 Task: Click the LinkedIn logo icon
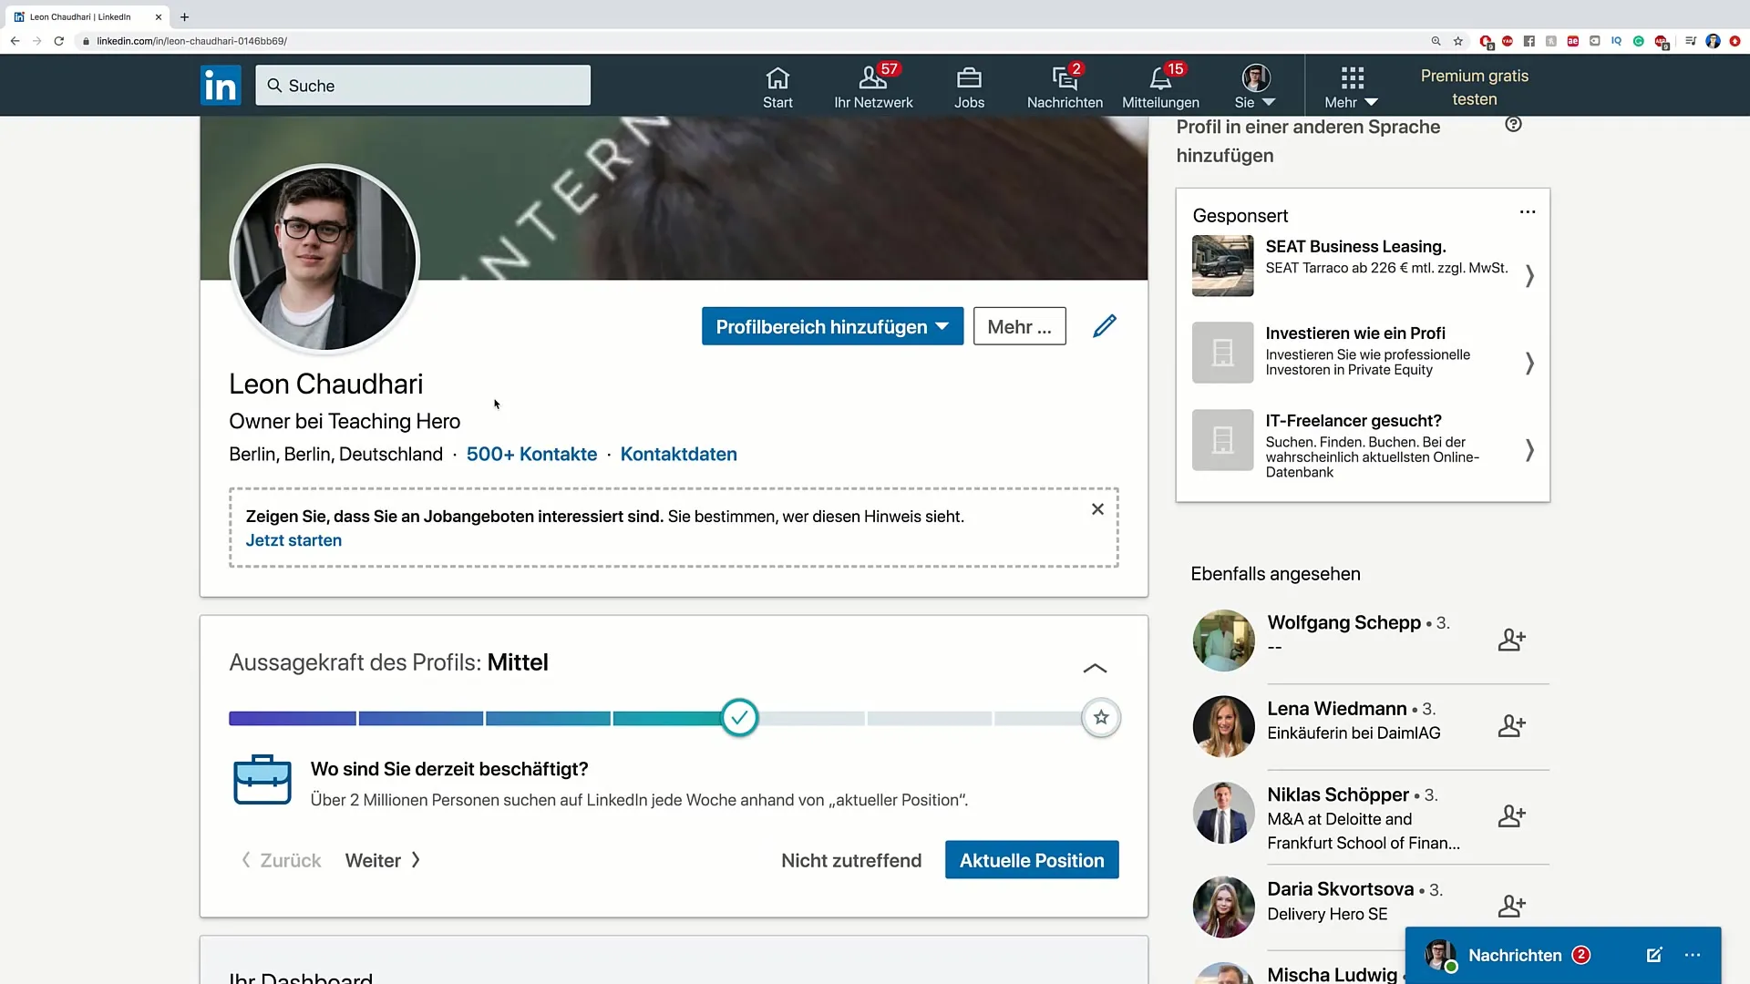coord(221,85)
